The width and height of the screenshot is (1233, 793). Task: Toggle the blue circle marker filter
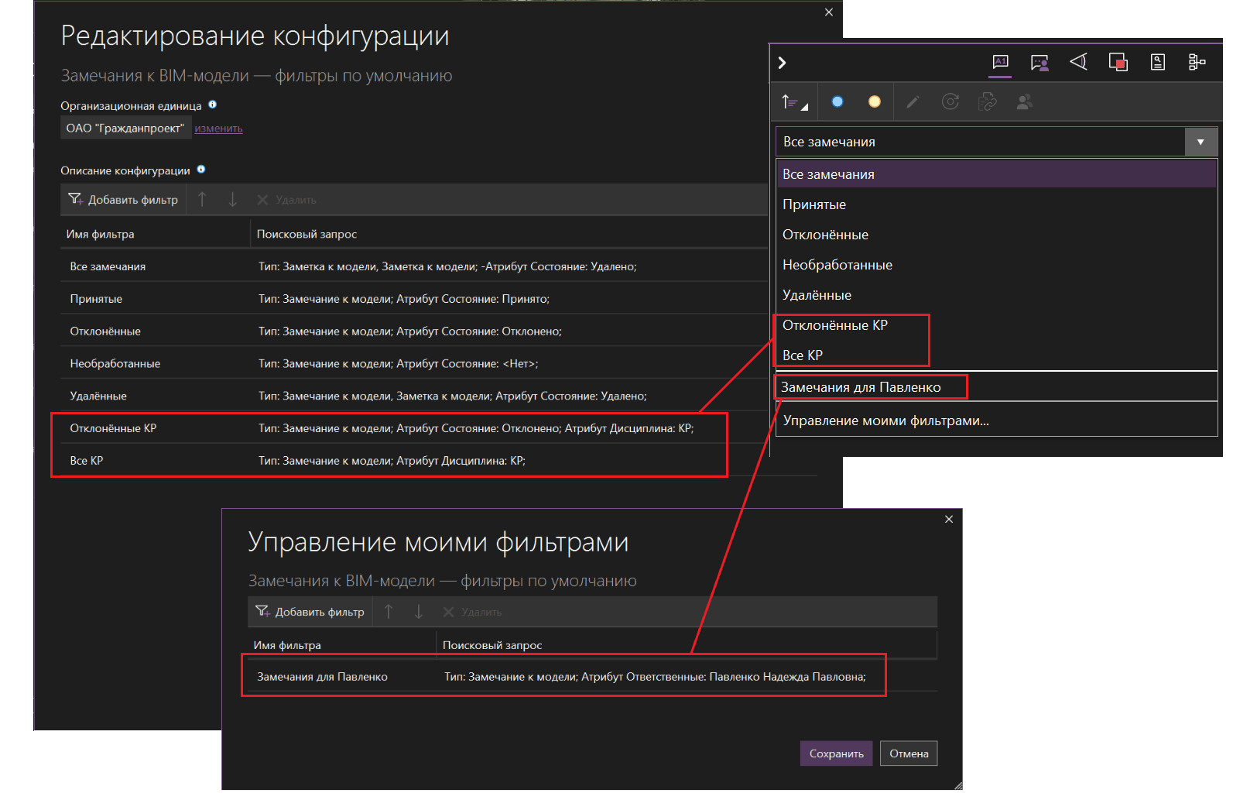click(837, 101)
